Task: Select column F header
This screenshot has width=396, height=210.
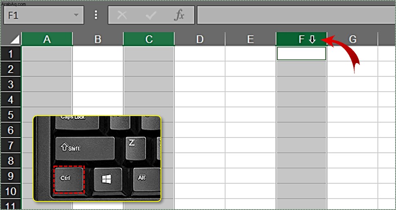Action: click(301, 39)
